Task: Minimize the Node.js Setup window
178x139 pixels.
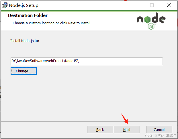Action: 135,5
